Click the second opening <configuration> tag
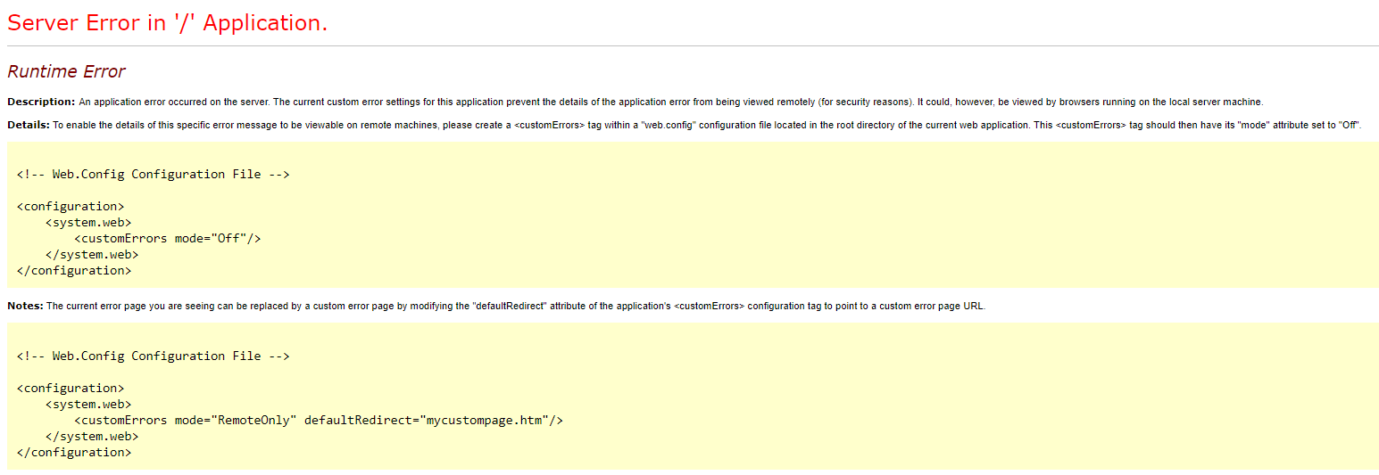 (x=71, y=388)
